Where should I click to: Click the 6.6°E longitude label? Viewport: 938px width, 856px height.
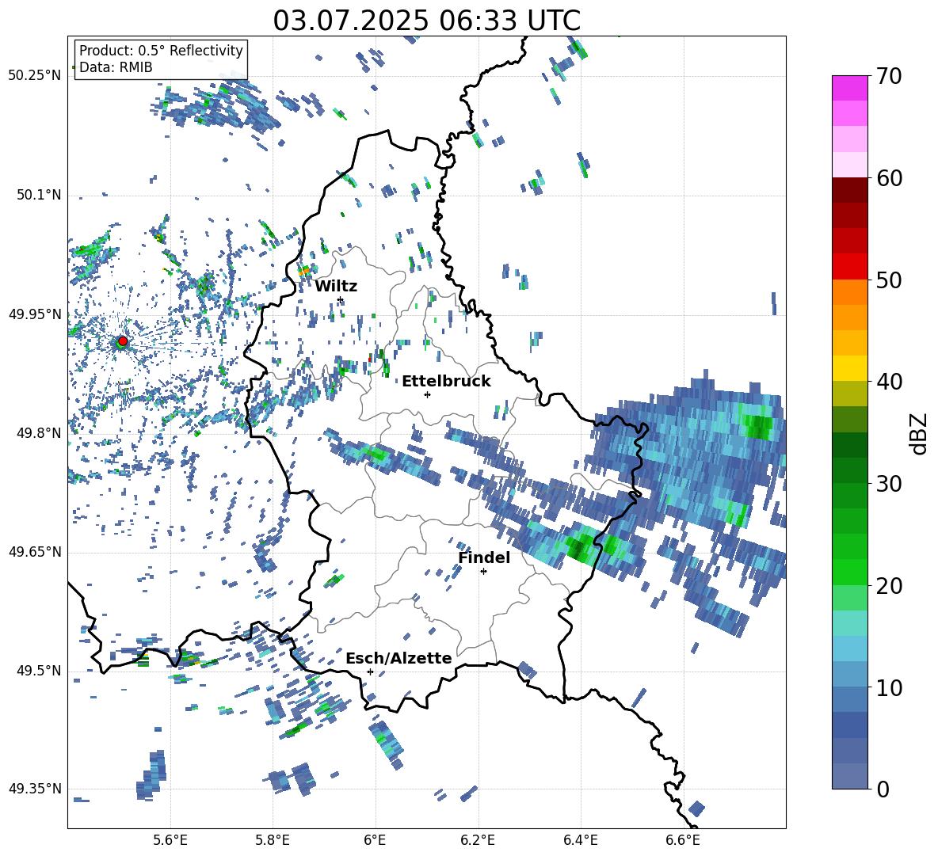tap(683, 840)
